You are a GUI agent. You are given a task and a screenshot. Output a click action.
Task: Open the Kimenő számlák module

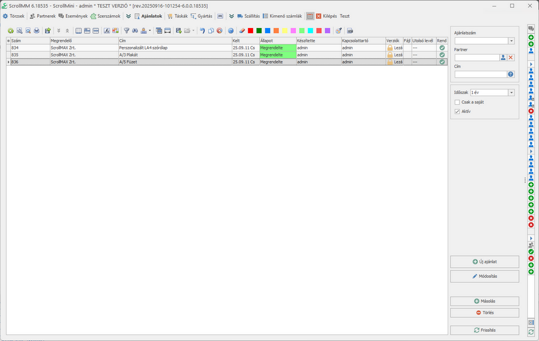tap(282, 16)
